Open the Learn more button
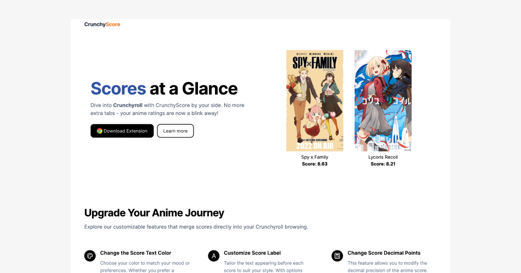521x273 pixels. point(175,131)
